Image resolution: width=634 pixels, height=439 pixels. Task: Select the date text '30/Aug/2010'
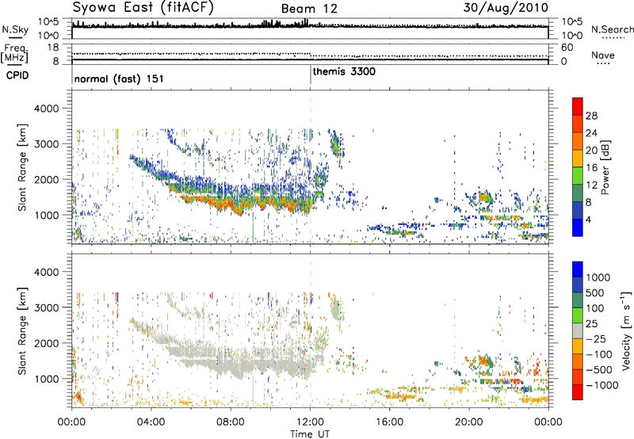[506, 7]
